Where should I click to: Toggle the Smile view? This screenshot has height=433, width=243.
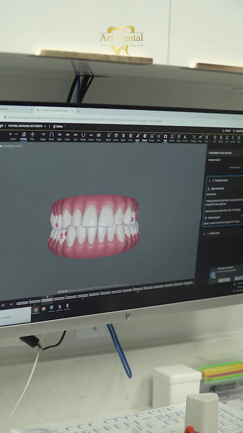[x=116, y=137]
